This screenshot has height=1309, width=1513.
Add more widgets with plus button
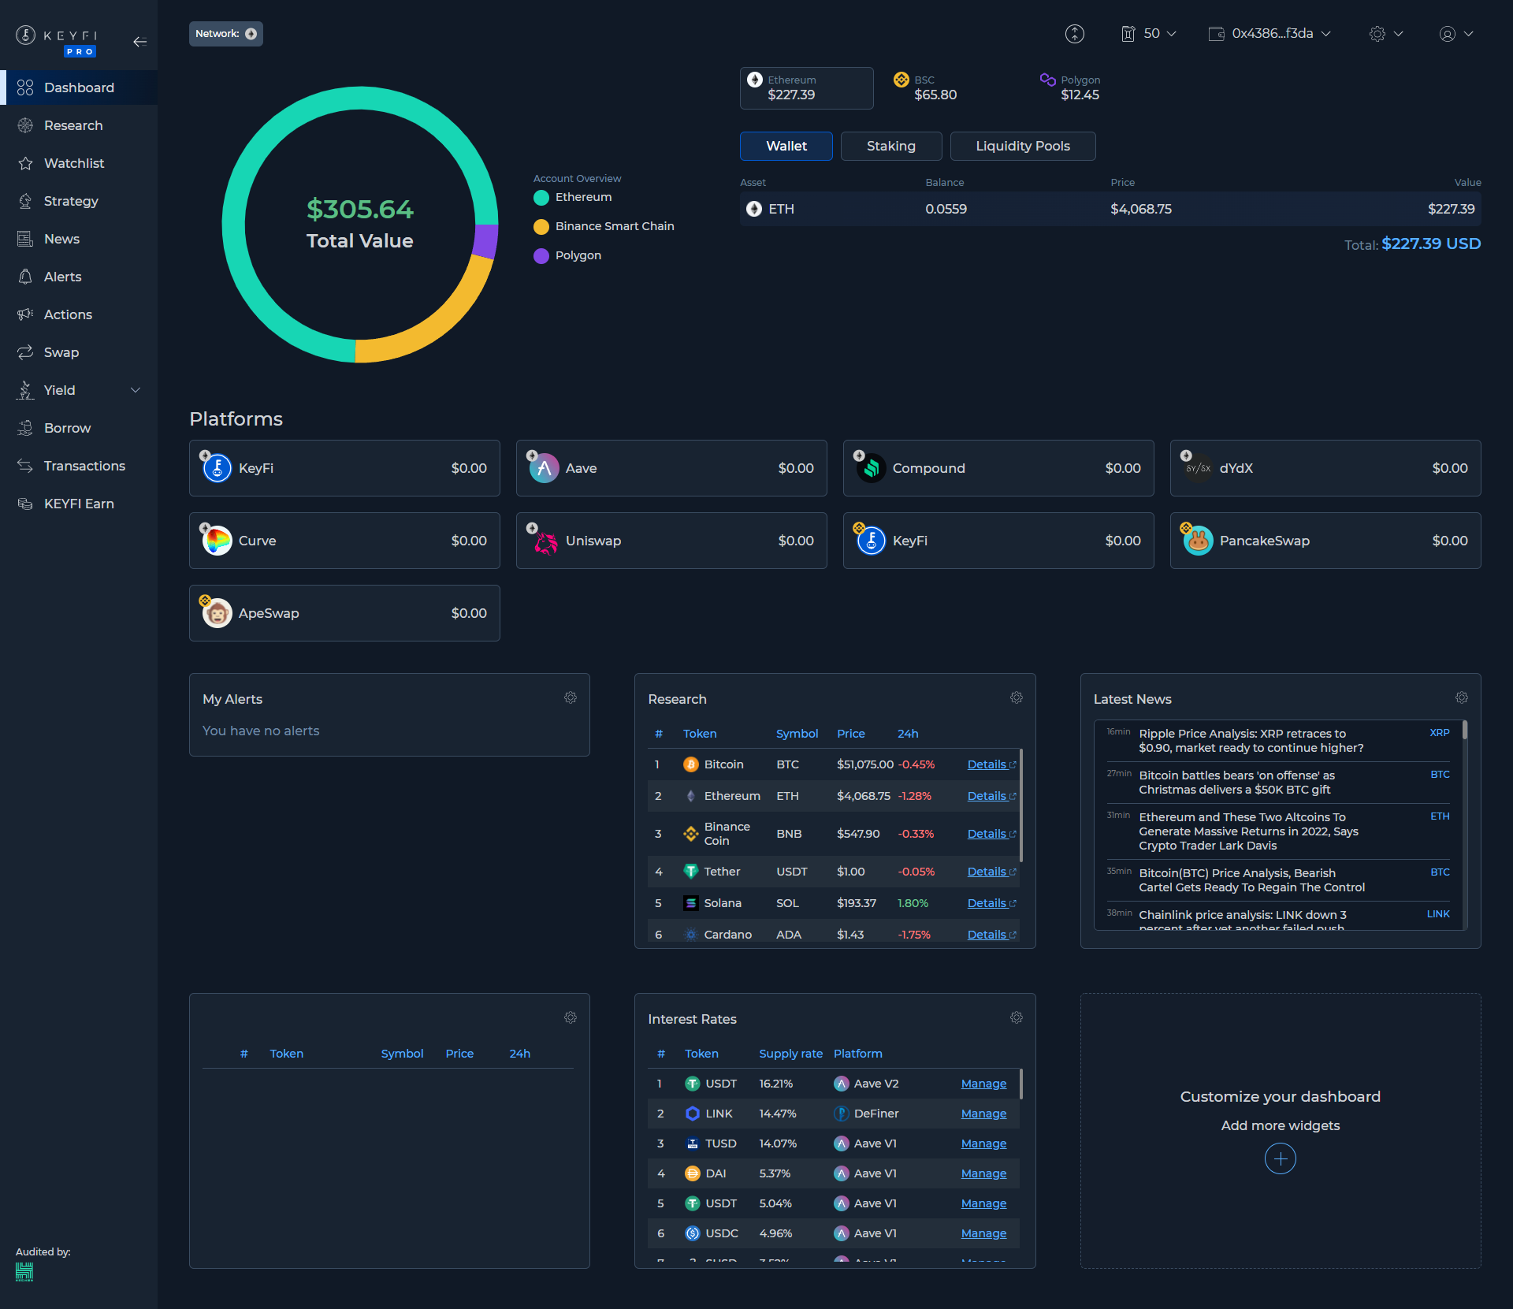tap(1281, 1158)
